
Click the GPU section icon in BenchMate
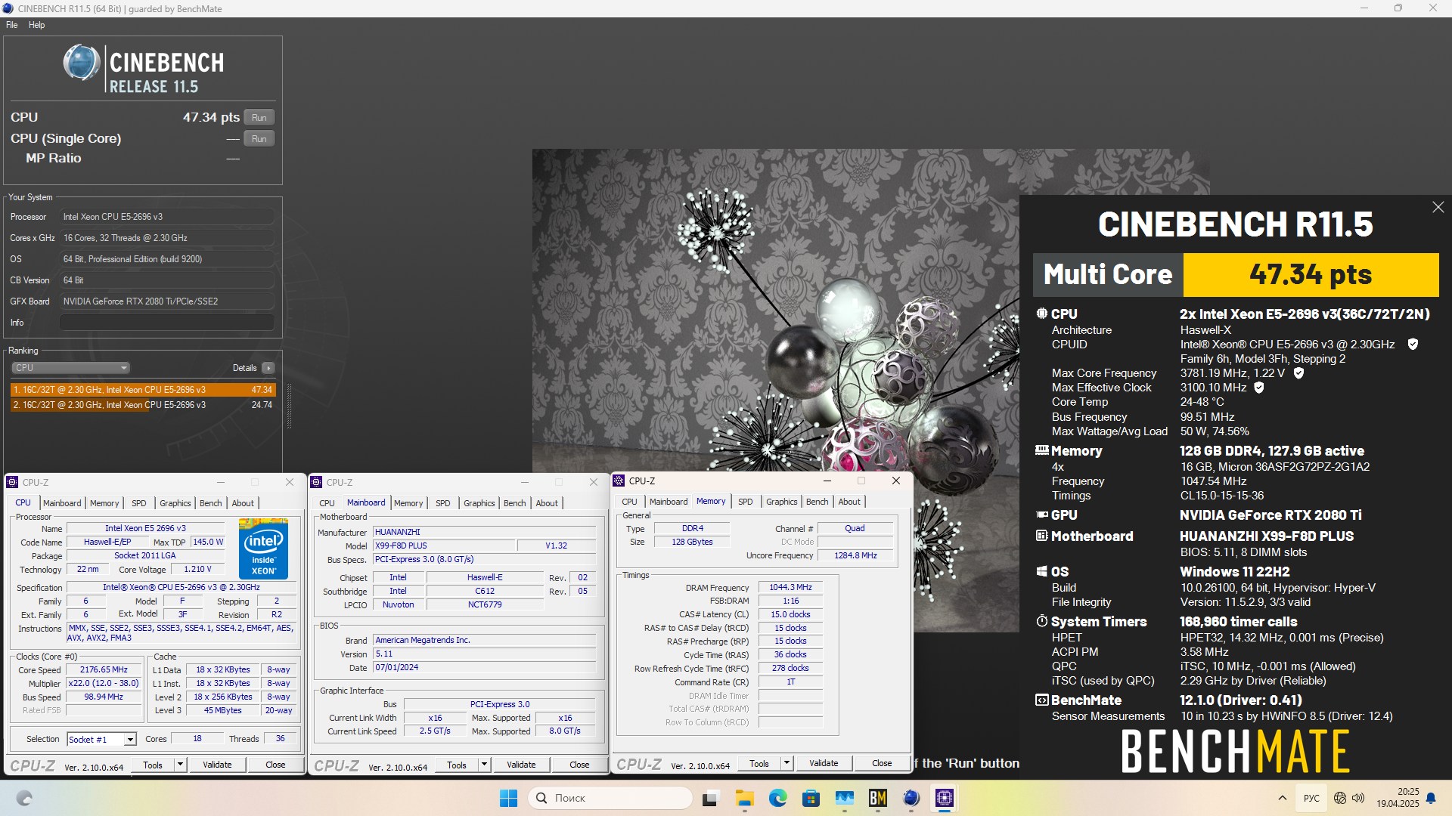click(x=1041, y=515)
